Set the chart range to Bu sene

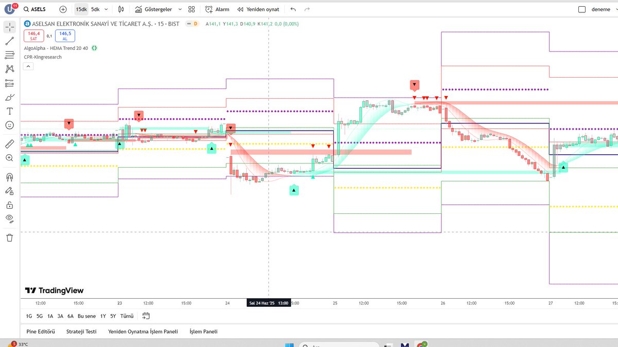tap(87, 316)
